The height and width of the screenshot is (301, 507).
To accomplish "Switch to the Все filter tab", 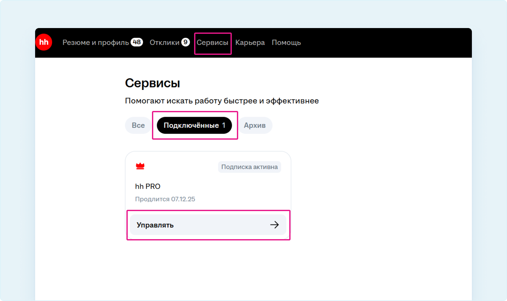I will [x=138, y=125].
